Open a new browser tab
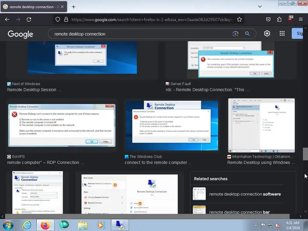 [x=73, y=7]
